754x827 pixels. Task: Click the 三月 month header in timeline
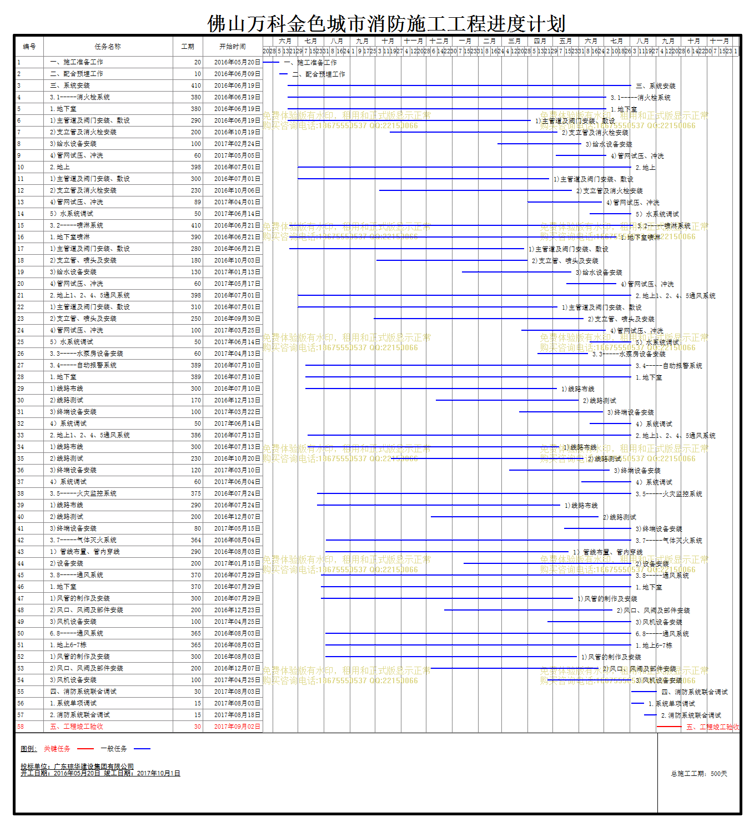click(515, 41)
